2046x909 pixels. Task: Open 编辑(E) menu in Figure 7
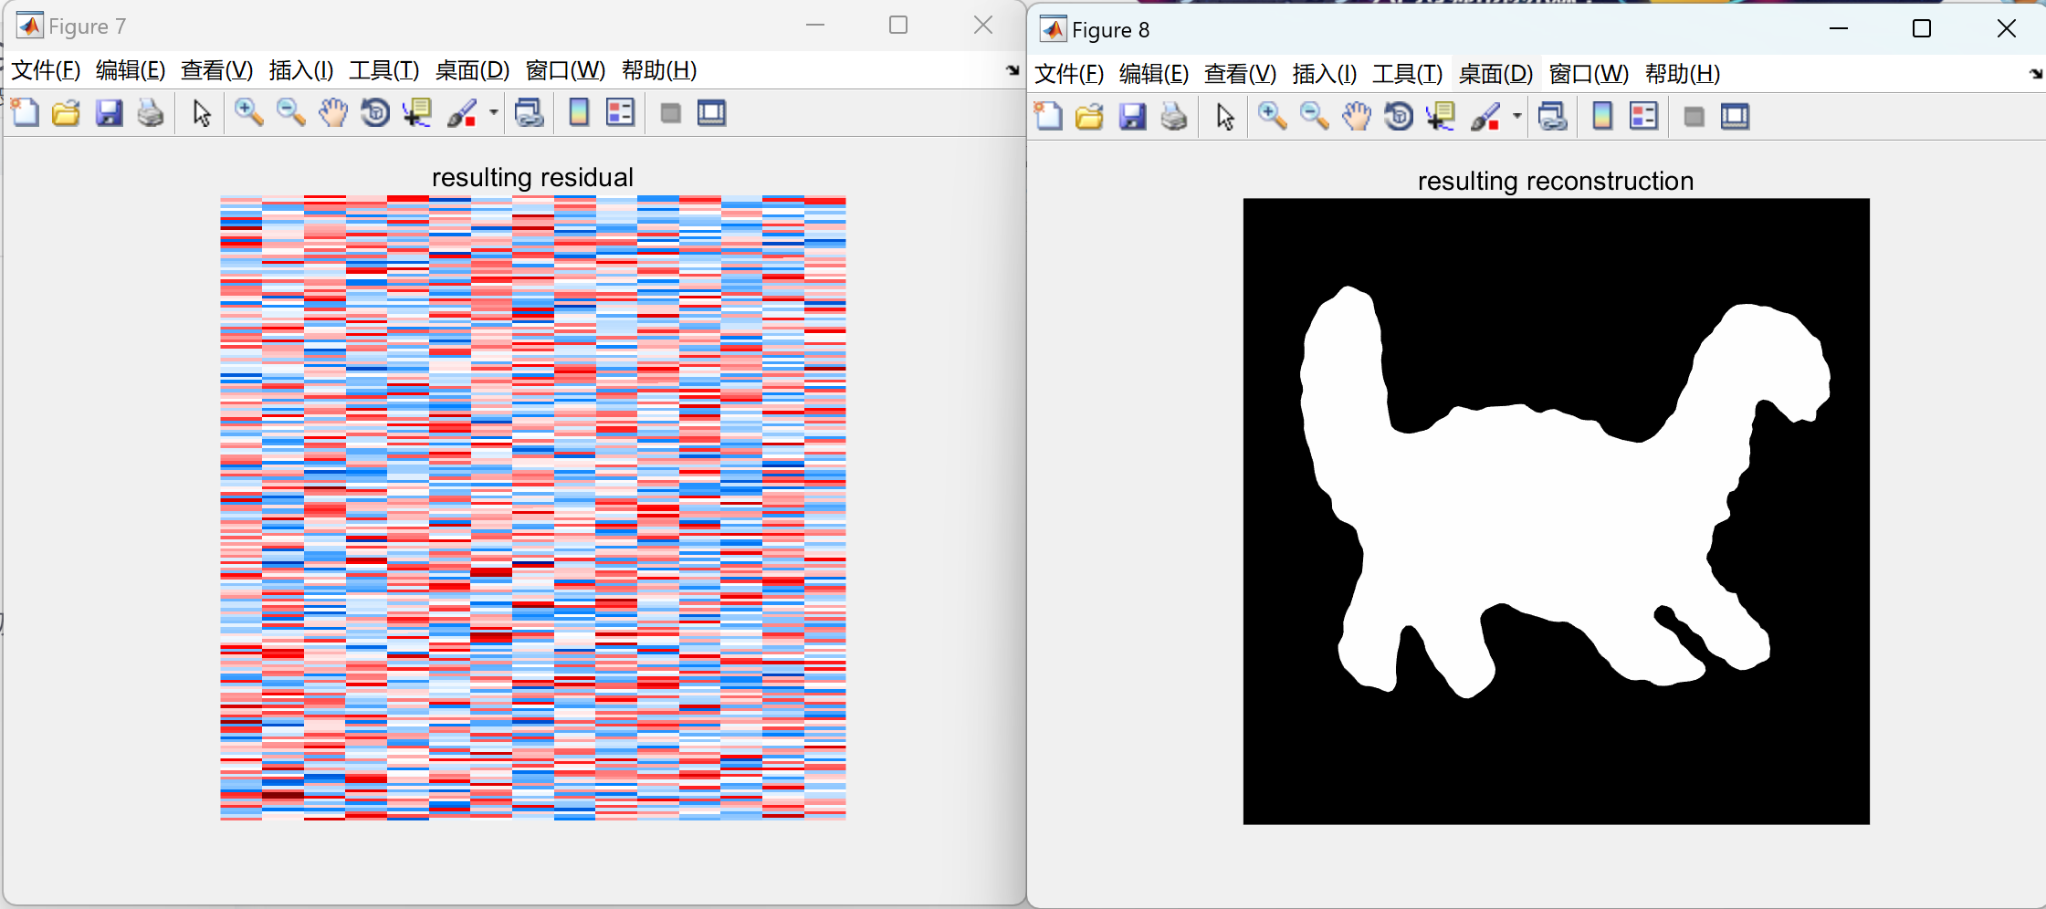pyautogui.click(x=131, y=70)
